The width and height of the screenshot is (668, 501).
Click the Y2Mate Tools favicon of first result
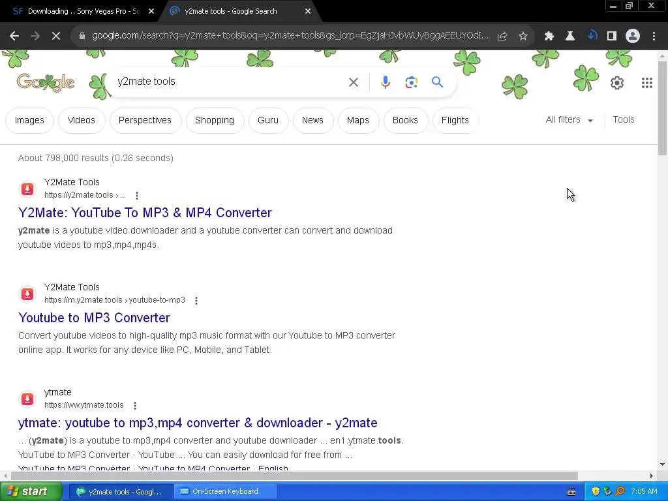click(x=27, y=189)
